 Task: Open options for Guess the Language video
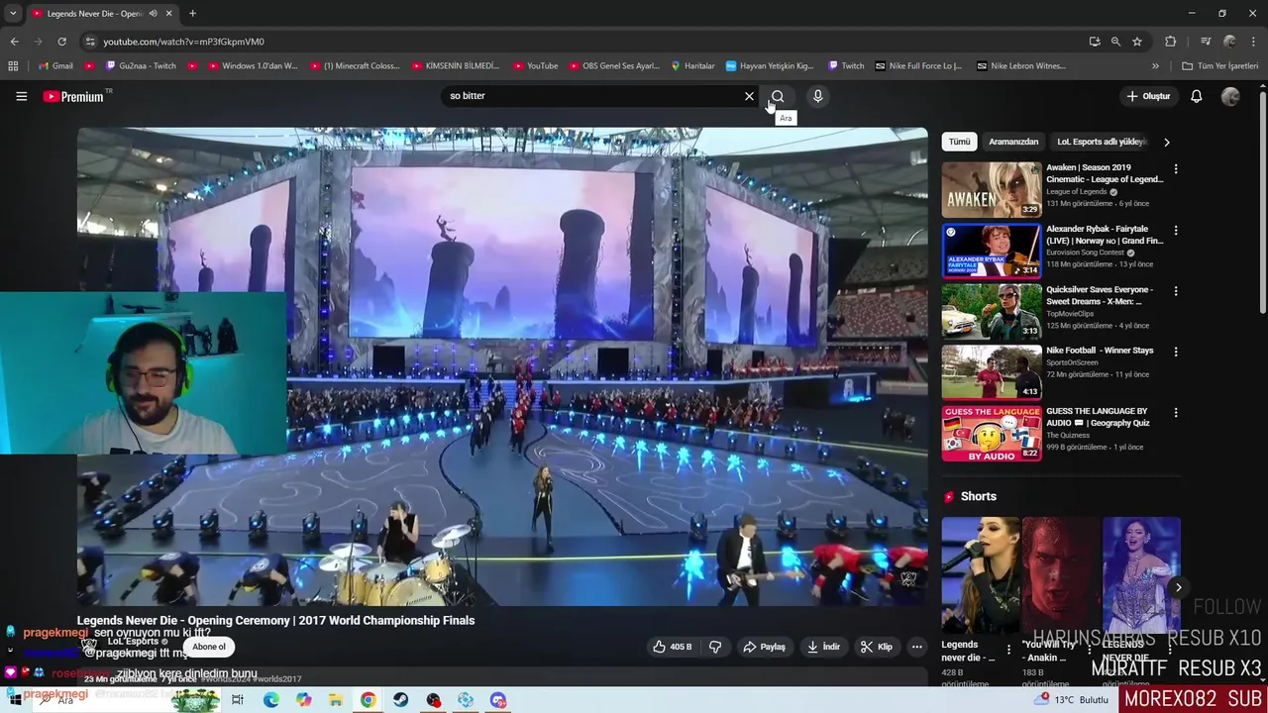(x=1176, y=412)
